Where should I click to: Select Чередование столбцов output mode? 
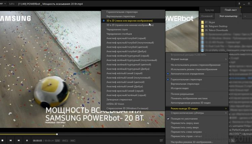133,34
